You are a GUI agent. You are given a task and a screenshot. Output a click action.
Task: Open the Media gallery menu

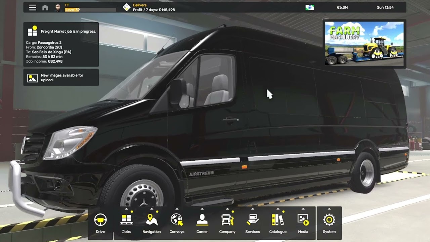pos(303,224)
